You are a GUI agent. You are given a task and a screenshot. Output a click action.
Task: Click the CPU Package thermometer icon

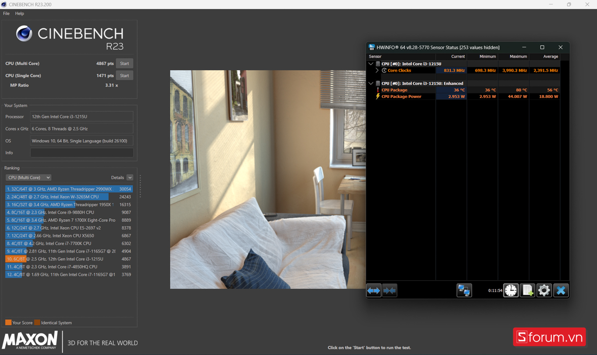click(x=378, y=90)
